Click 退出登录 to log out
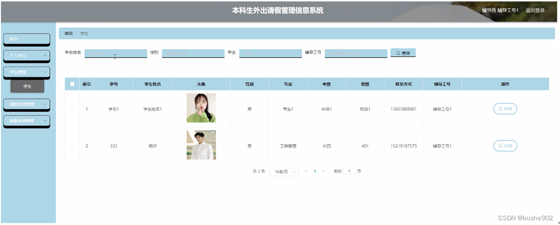The height and width of the screenshot is (225, 560). 535,10
